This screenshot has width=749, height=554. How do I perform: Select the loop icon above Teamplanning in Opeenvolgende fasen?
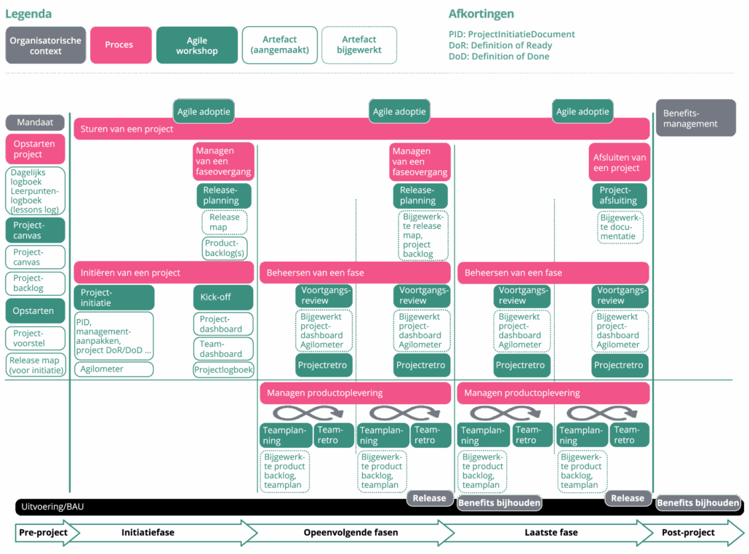[x=285, y=413]
